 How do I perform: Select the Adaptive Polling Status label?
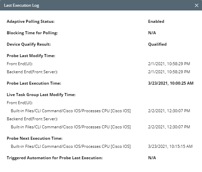[x=31, y=21]
